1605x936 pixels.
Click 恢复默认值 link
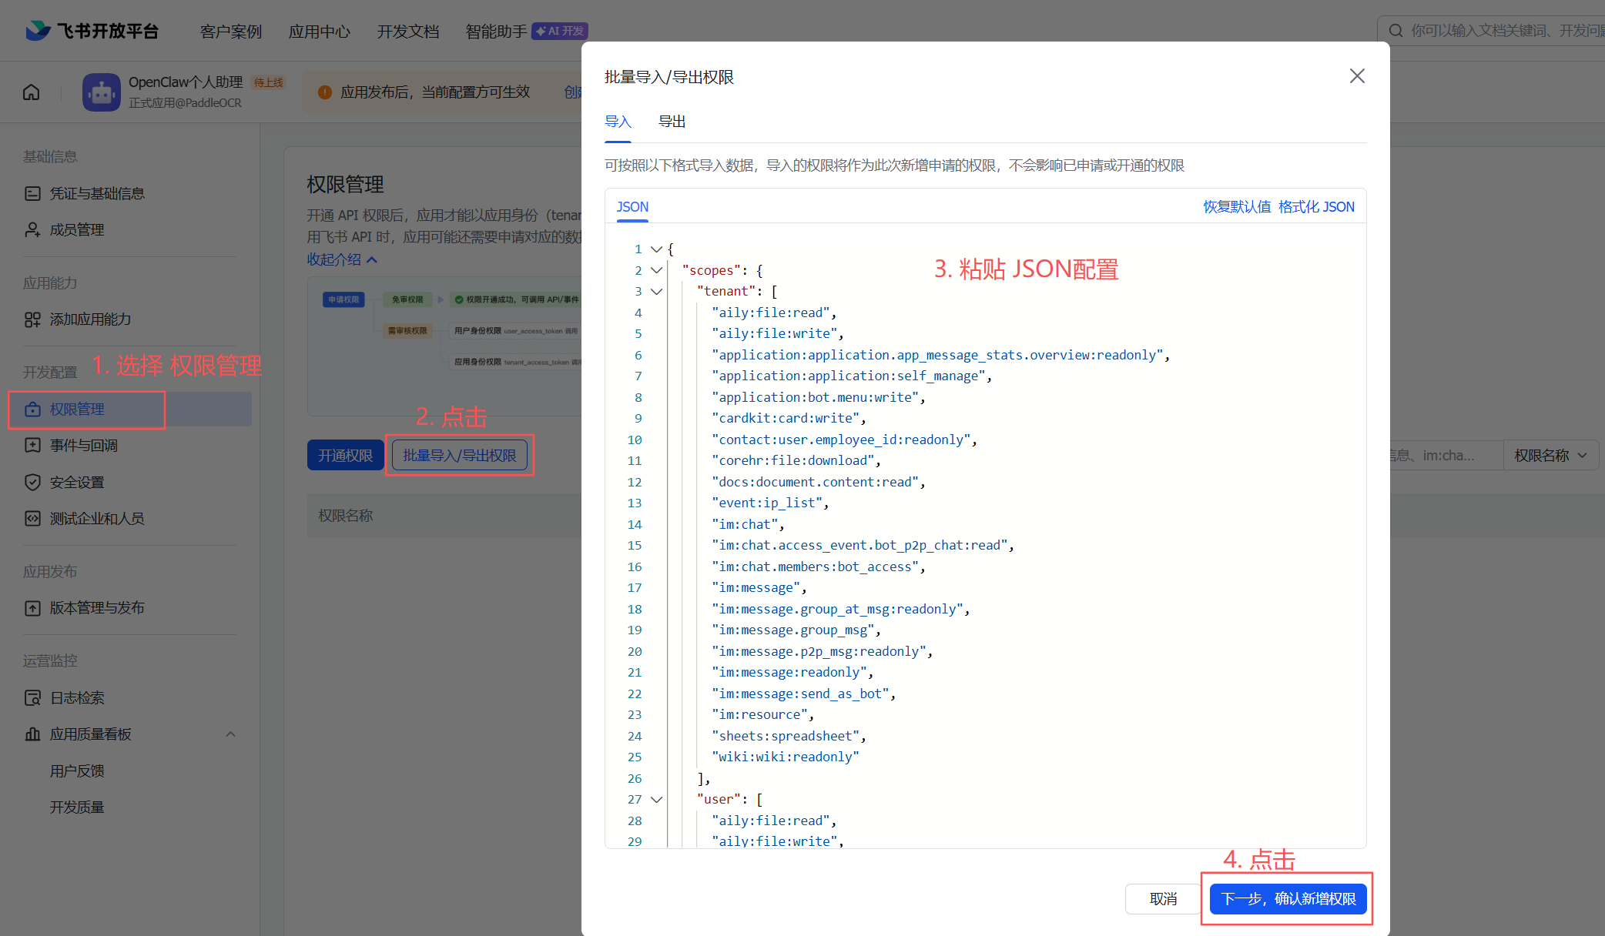pyautogui.click(x=1237, y=207)
